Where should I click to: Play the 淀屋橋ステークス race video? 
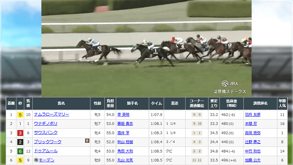(146, 48)
